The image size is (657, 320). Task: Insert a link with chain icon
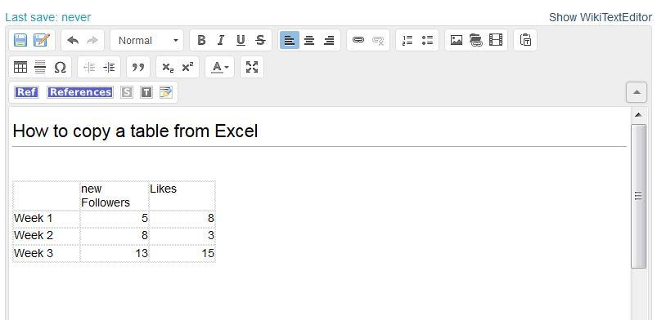[x=358, y=40]
